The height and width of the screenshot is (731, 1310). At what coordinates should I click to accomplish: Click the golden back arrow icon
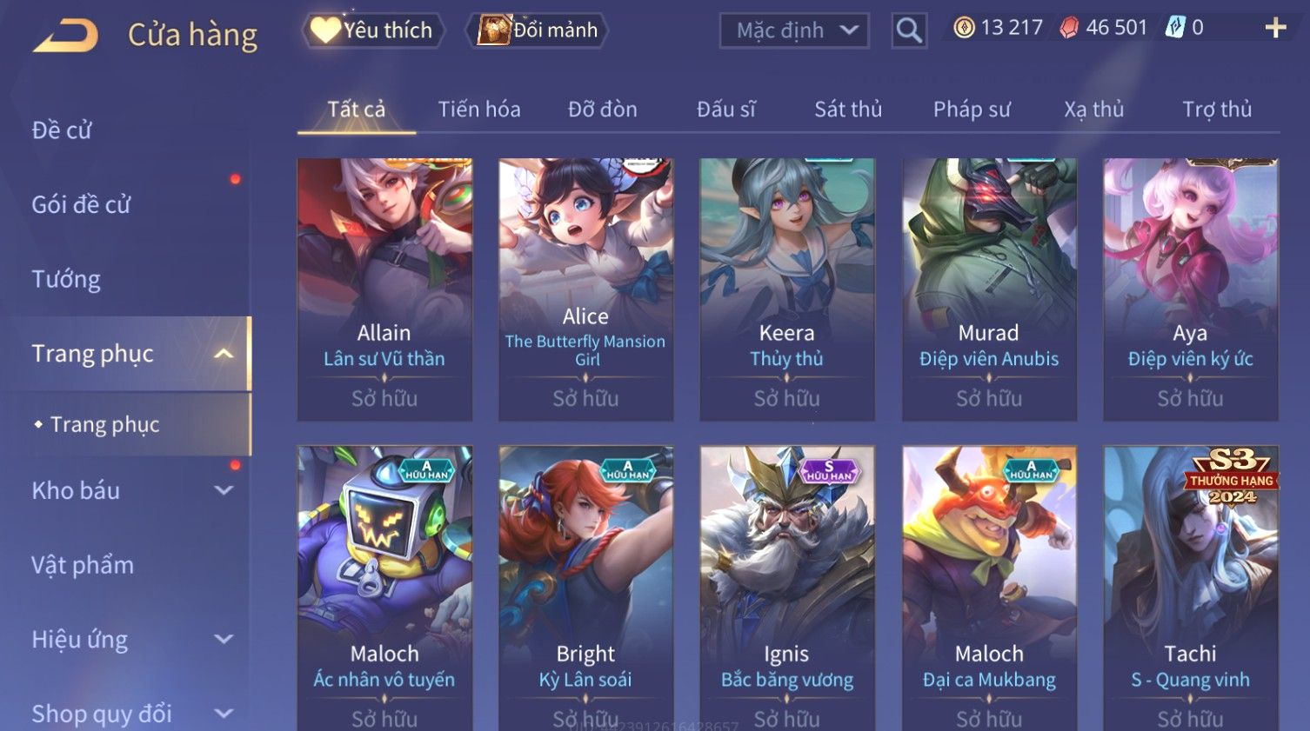[x=65, y=36]
